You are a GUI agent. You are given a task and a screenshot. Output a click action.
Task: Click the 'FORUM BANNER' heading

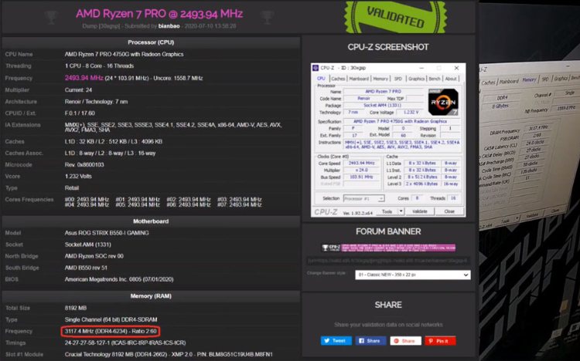tap(388, 232)
